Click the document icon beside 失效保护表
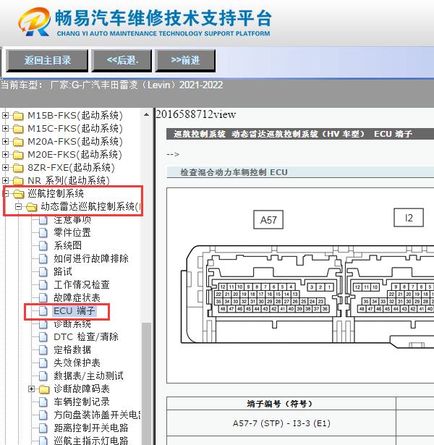 (x=43, y=363)
